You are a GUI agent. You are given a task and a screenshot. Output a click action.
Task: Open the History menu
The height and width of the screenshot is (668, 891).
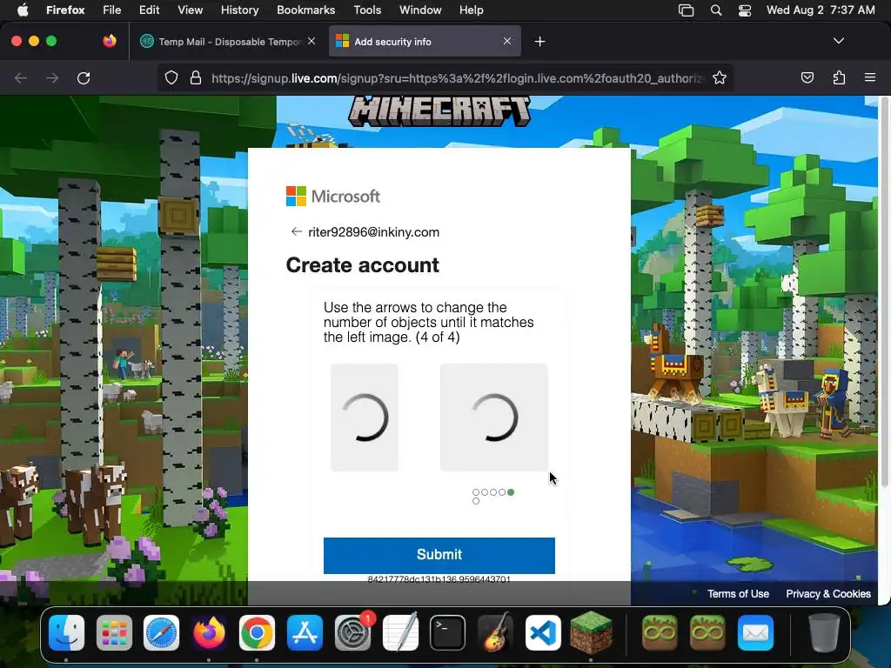click(240, 10)
